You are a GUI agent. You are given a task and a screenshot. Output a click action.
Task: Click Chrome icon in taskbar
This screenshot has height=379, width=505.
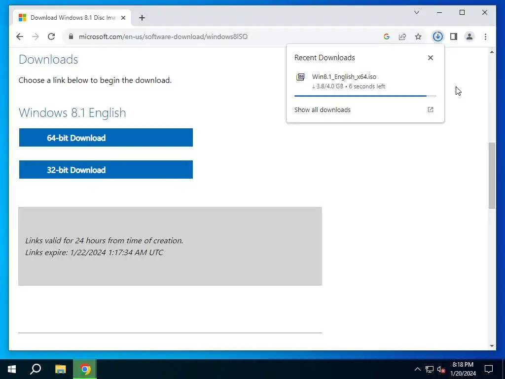pos(85,369)
